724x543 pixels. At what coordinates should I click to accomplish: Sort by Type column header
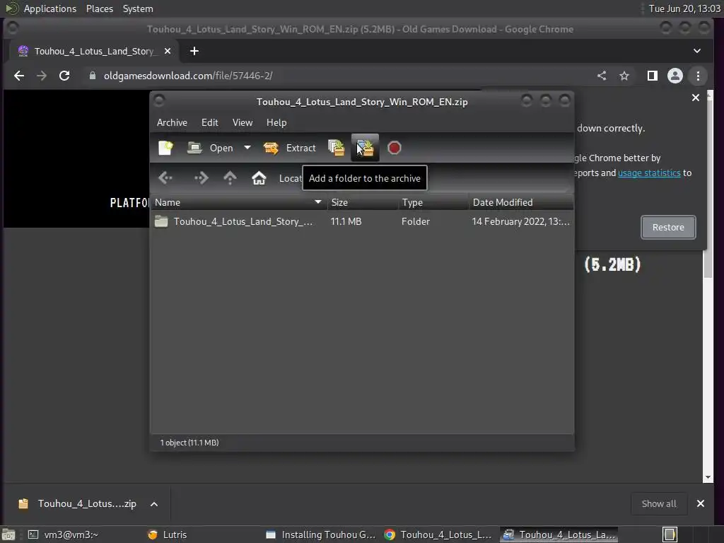433,202
